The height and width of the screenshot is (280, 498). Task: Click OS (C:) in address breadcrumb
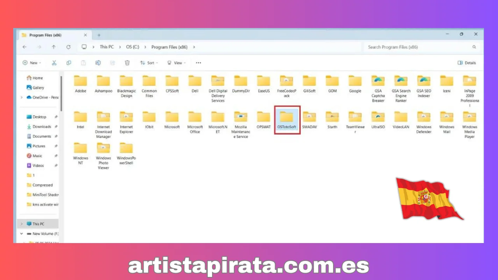click(133, 47)
